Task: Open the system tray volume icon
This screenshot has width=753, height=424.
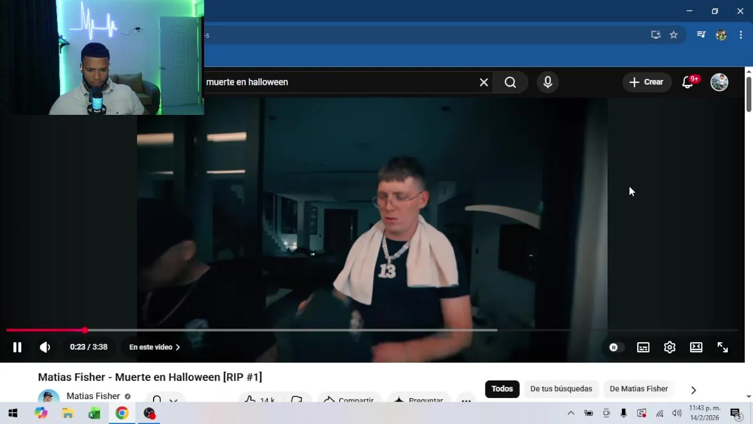Action: [x=677, y=413]
